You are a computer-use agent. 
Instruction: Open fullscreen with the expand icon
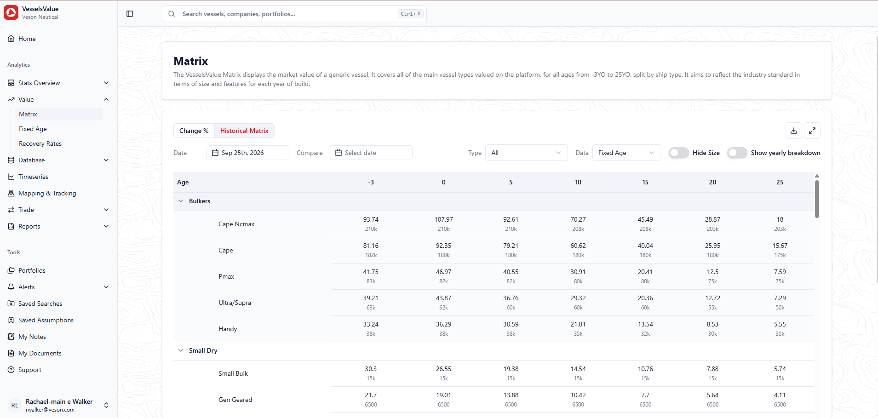812,131
